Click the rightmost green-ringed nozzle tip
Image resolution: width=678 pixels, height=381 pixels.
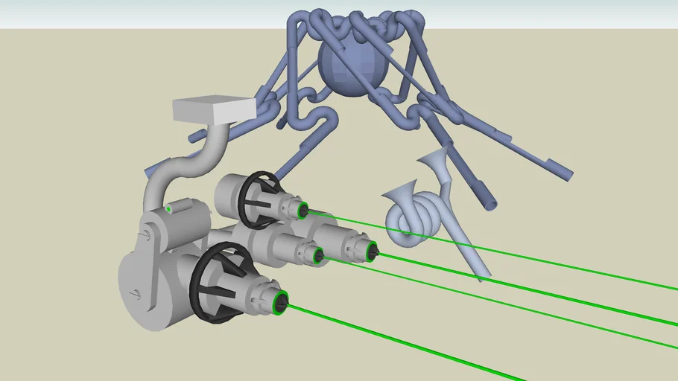point(370,252)
